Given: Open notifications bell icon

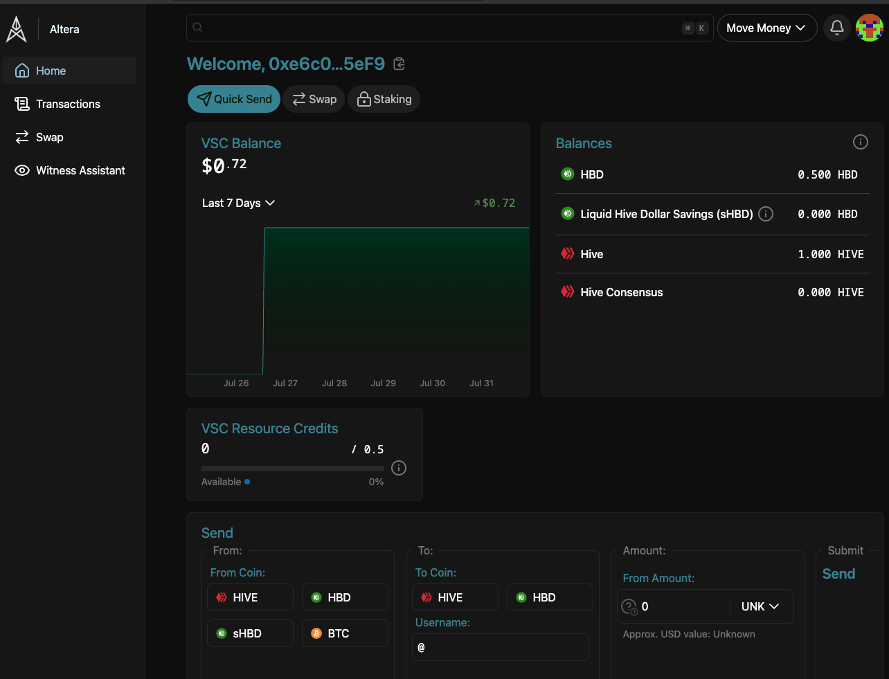Looking at the screenshot, I should pyautogui.click(x=836, y=28).
